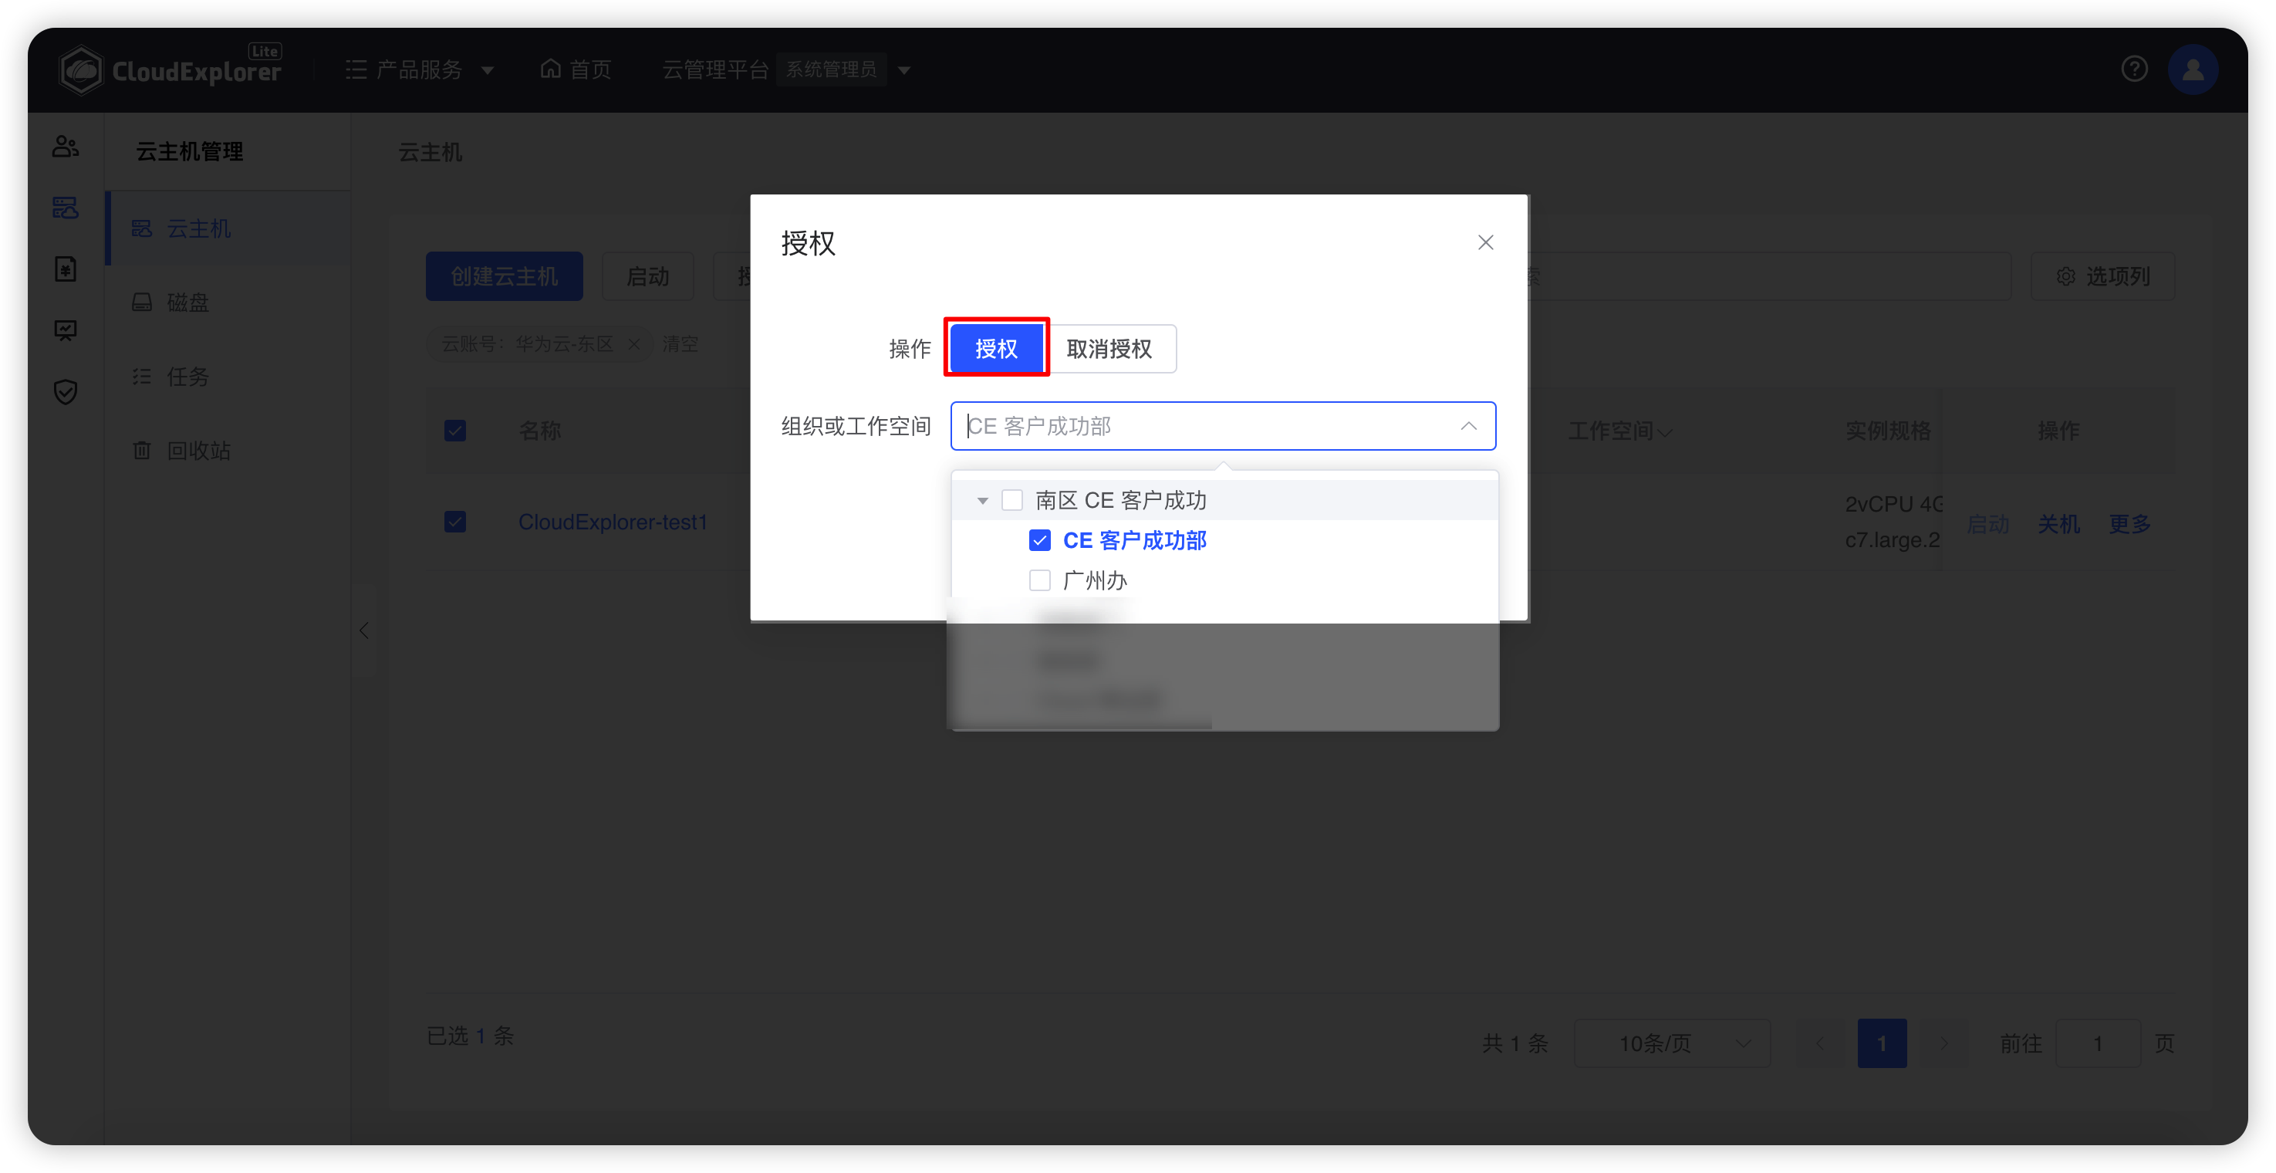Uncheck CE 客户成功部 in the tree
Image resolution: width=2276 pixels, height=1173 pixels.
[x=1040, y=540]
